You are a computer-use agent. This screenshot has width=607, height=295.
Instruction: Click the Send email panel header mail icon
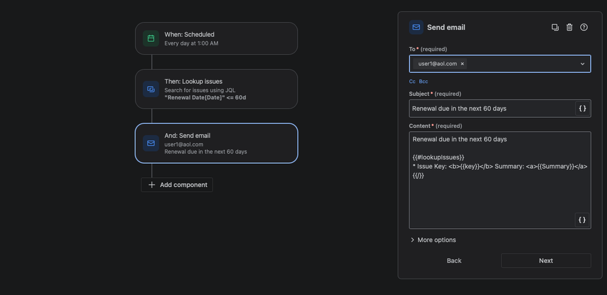[416, 27]
